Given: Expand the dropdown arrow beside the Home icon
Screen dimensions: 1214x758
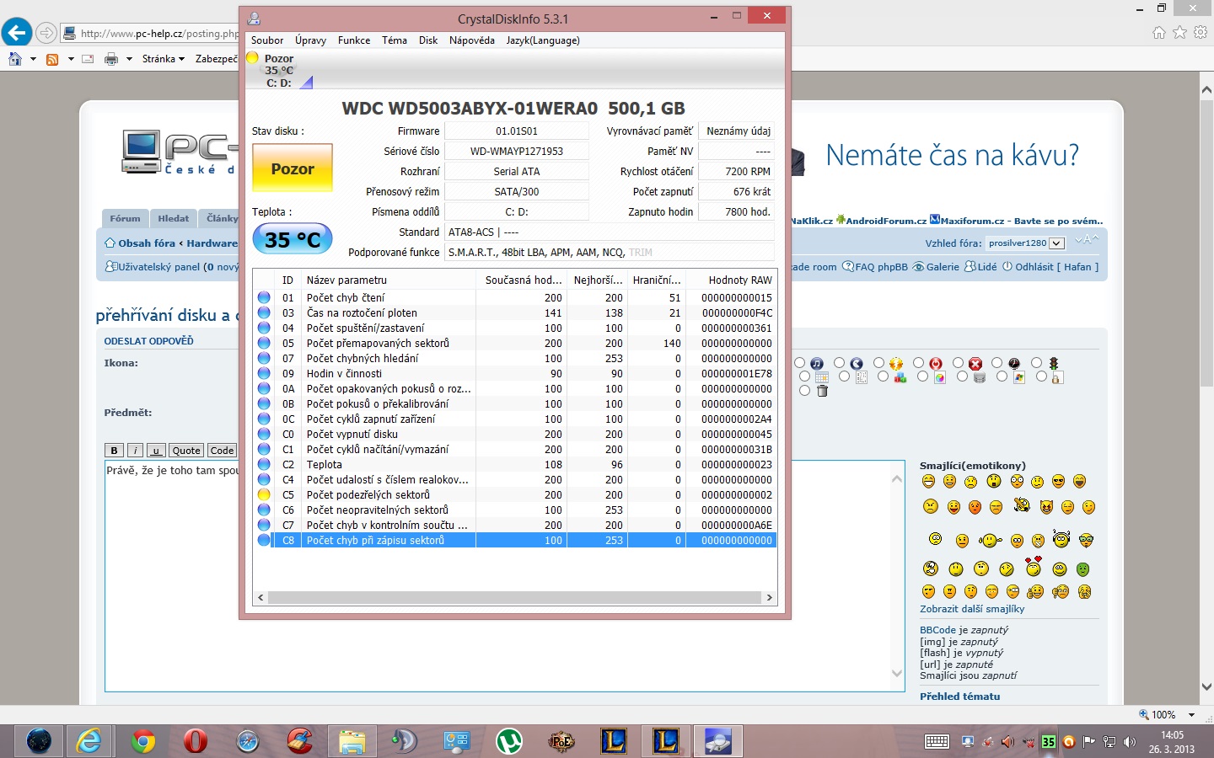Looking at the screenshot, I should [x=33, y=59].
